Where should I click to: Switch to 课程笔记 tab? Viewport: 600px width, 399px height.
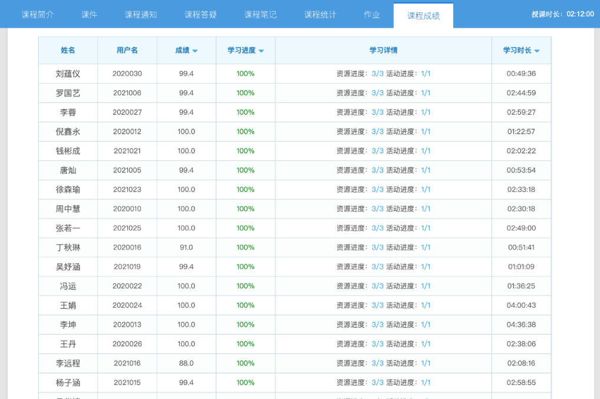pos(261,15)
